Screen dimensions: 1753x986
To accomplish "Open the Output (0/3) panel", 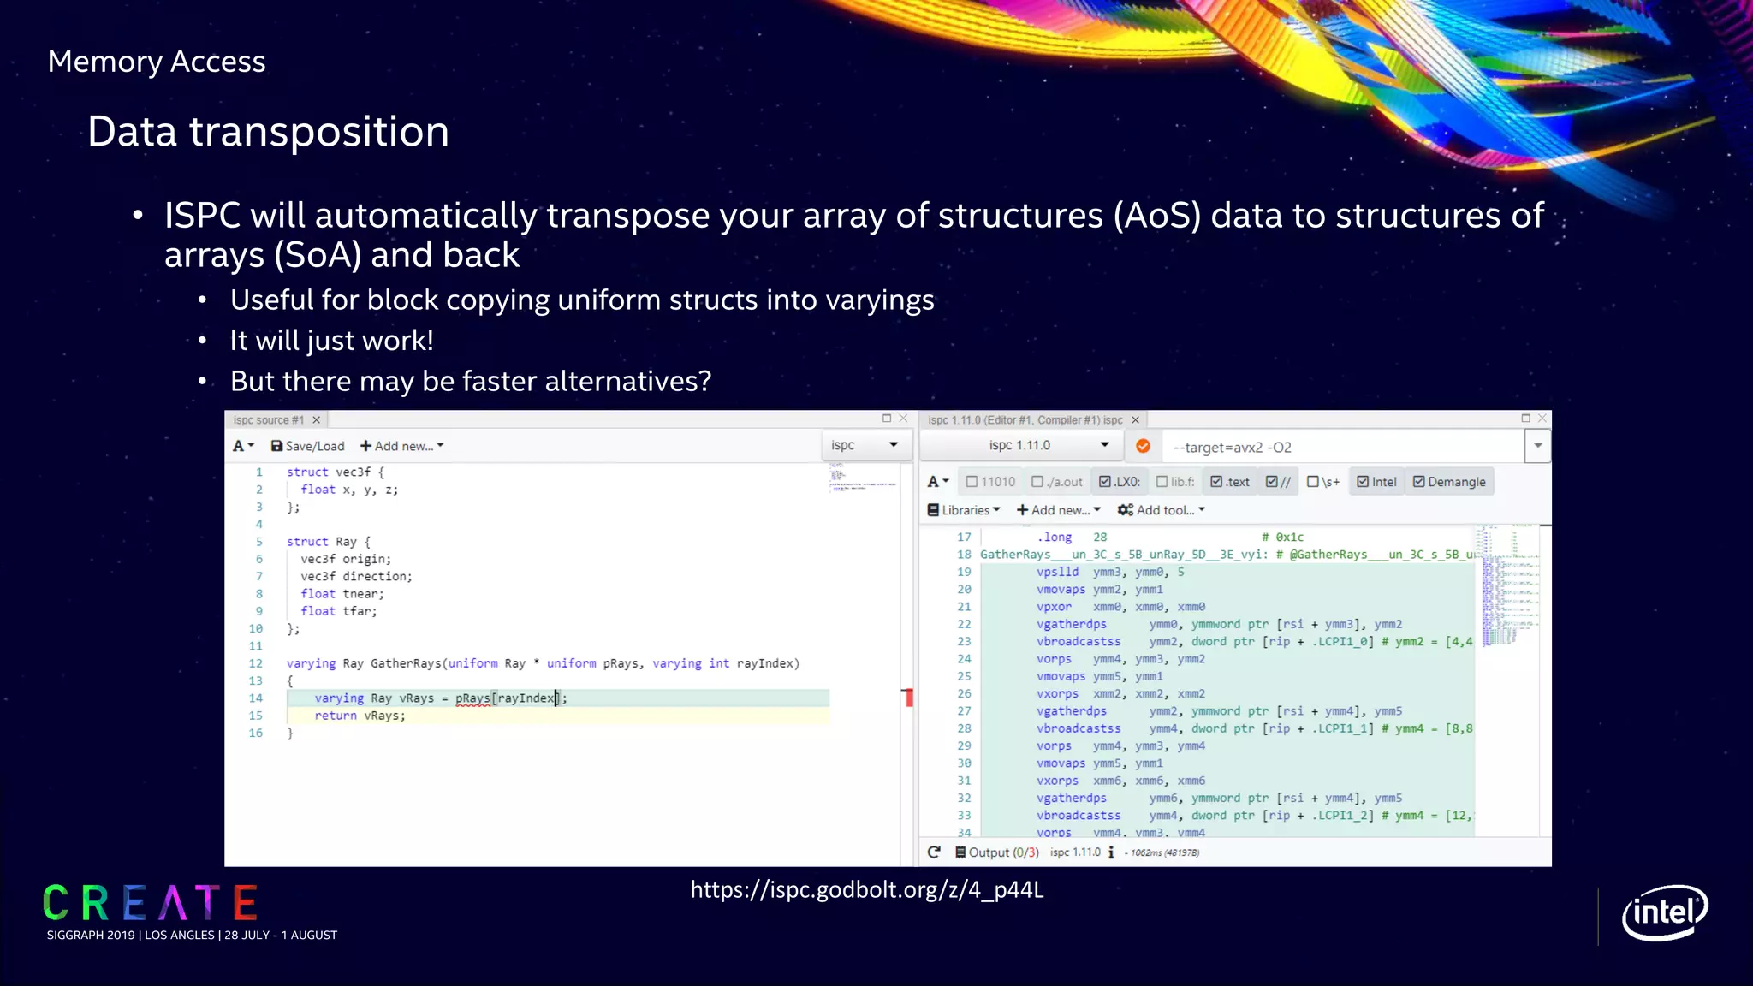I will 996,852.
